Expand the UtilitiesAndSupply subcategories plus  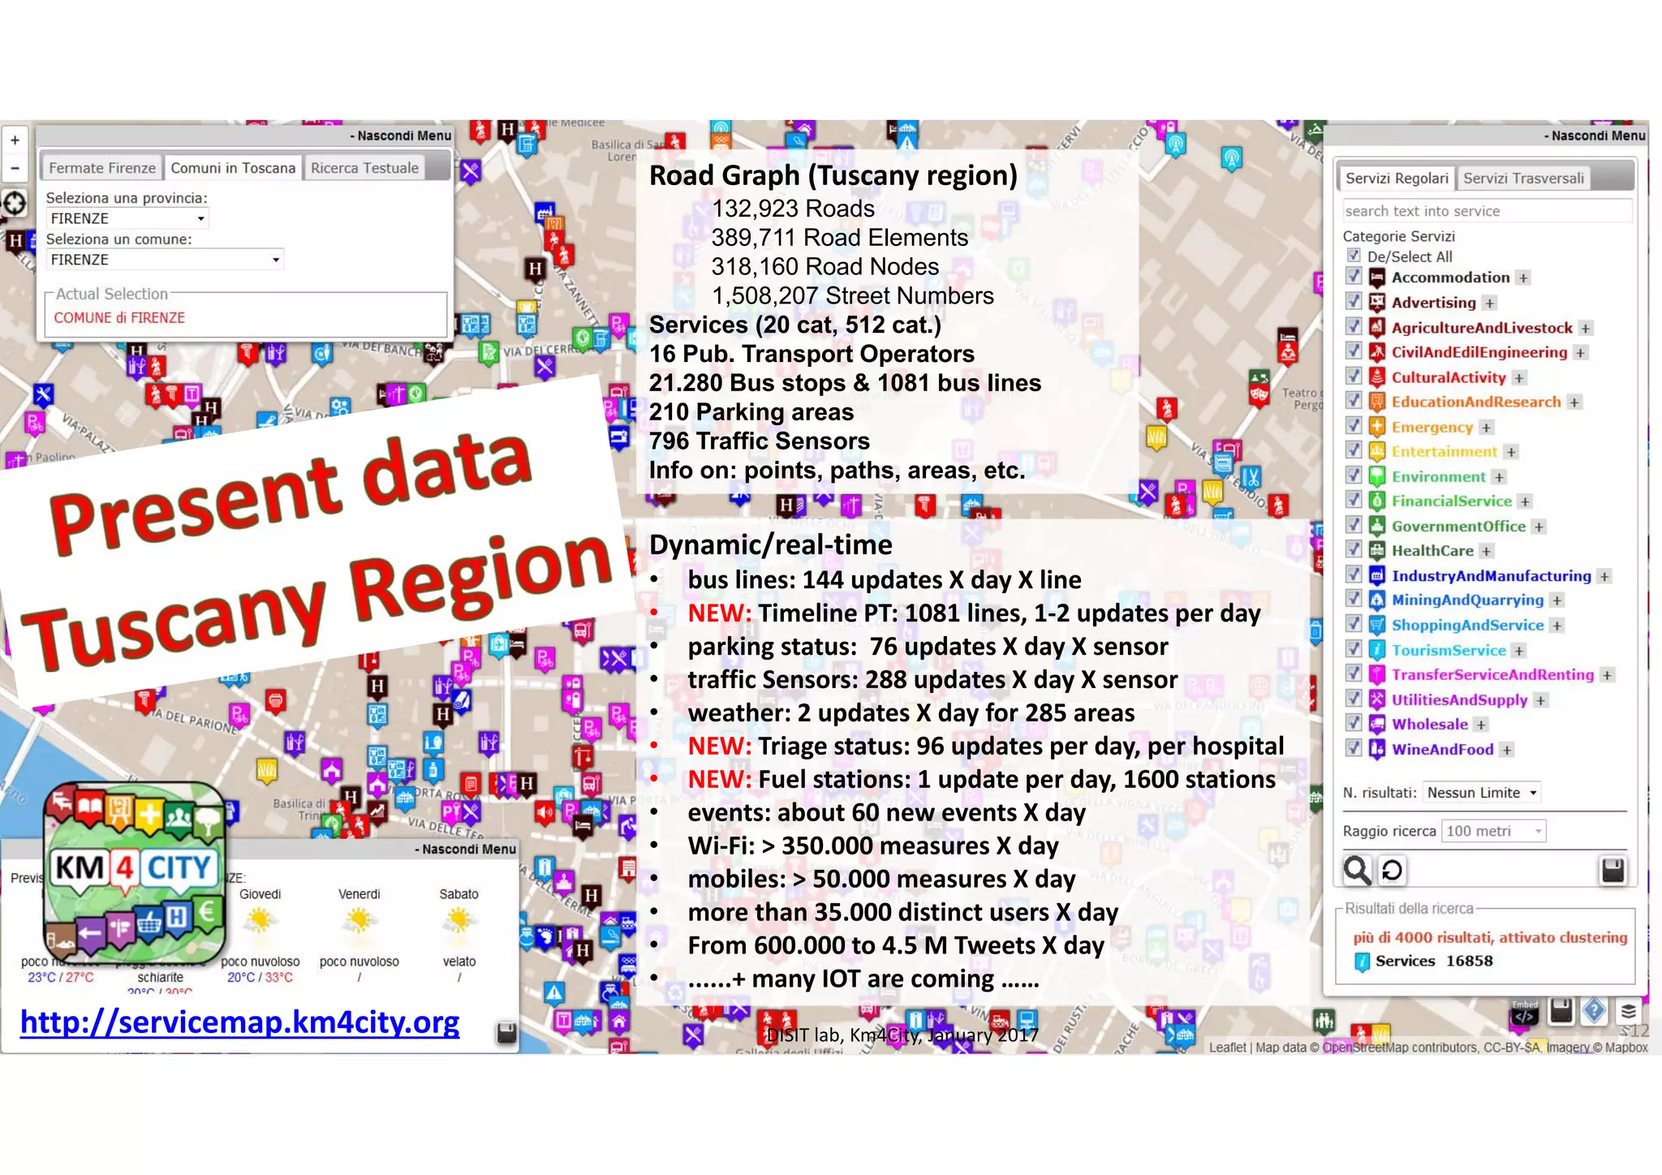(x=1540, y=700)
